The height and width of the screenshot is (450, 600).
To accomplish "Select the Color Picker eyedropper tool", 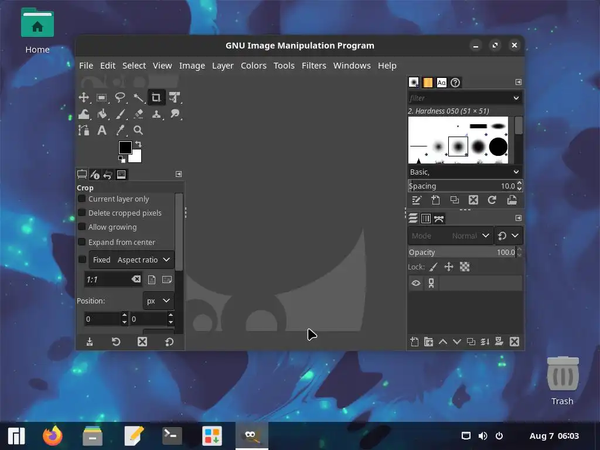I will [x=120, y=131].
